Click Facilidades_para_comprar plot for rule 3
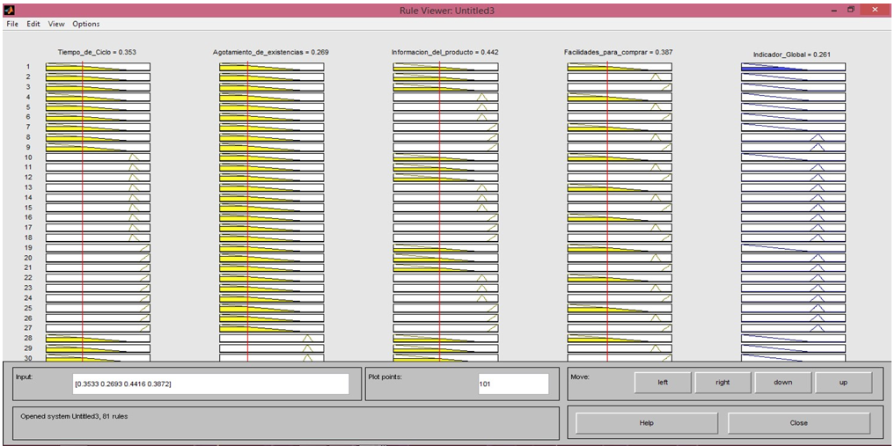The height and width of the screenshot is (446, 895). point(620,87)
